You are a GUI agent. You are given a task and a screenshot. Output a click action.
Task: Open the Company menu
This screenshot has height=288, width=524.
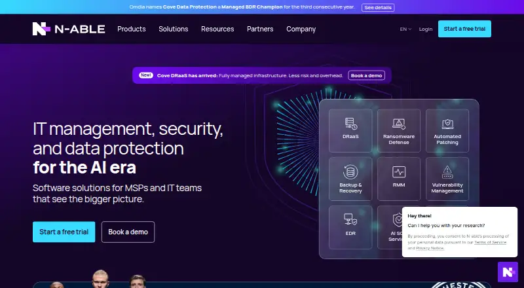click(x=301, y=29)
